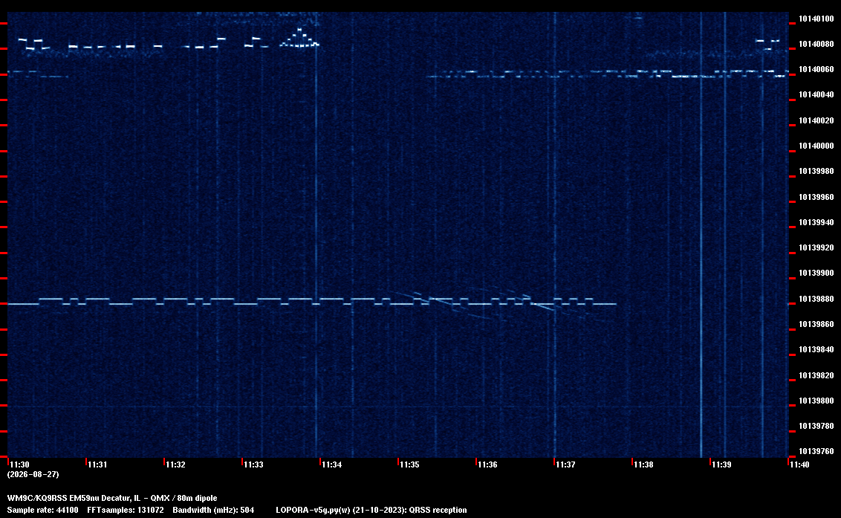Select the 10139960 frequency label

coord(816,197)
